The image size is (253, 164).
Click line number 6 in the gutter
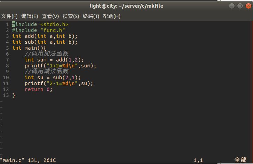7,54
